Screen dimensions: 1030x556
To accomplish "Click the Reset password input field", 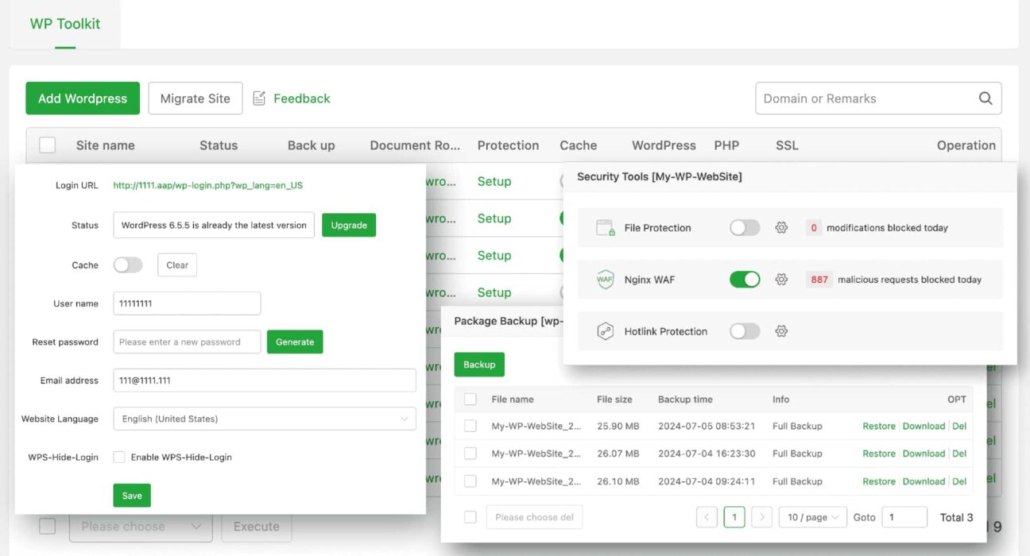I will [187, 342].
